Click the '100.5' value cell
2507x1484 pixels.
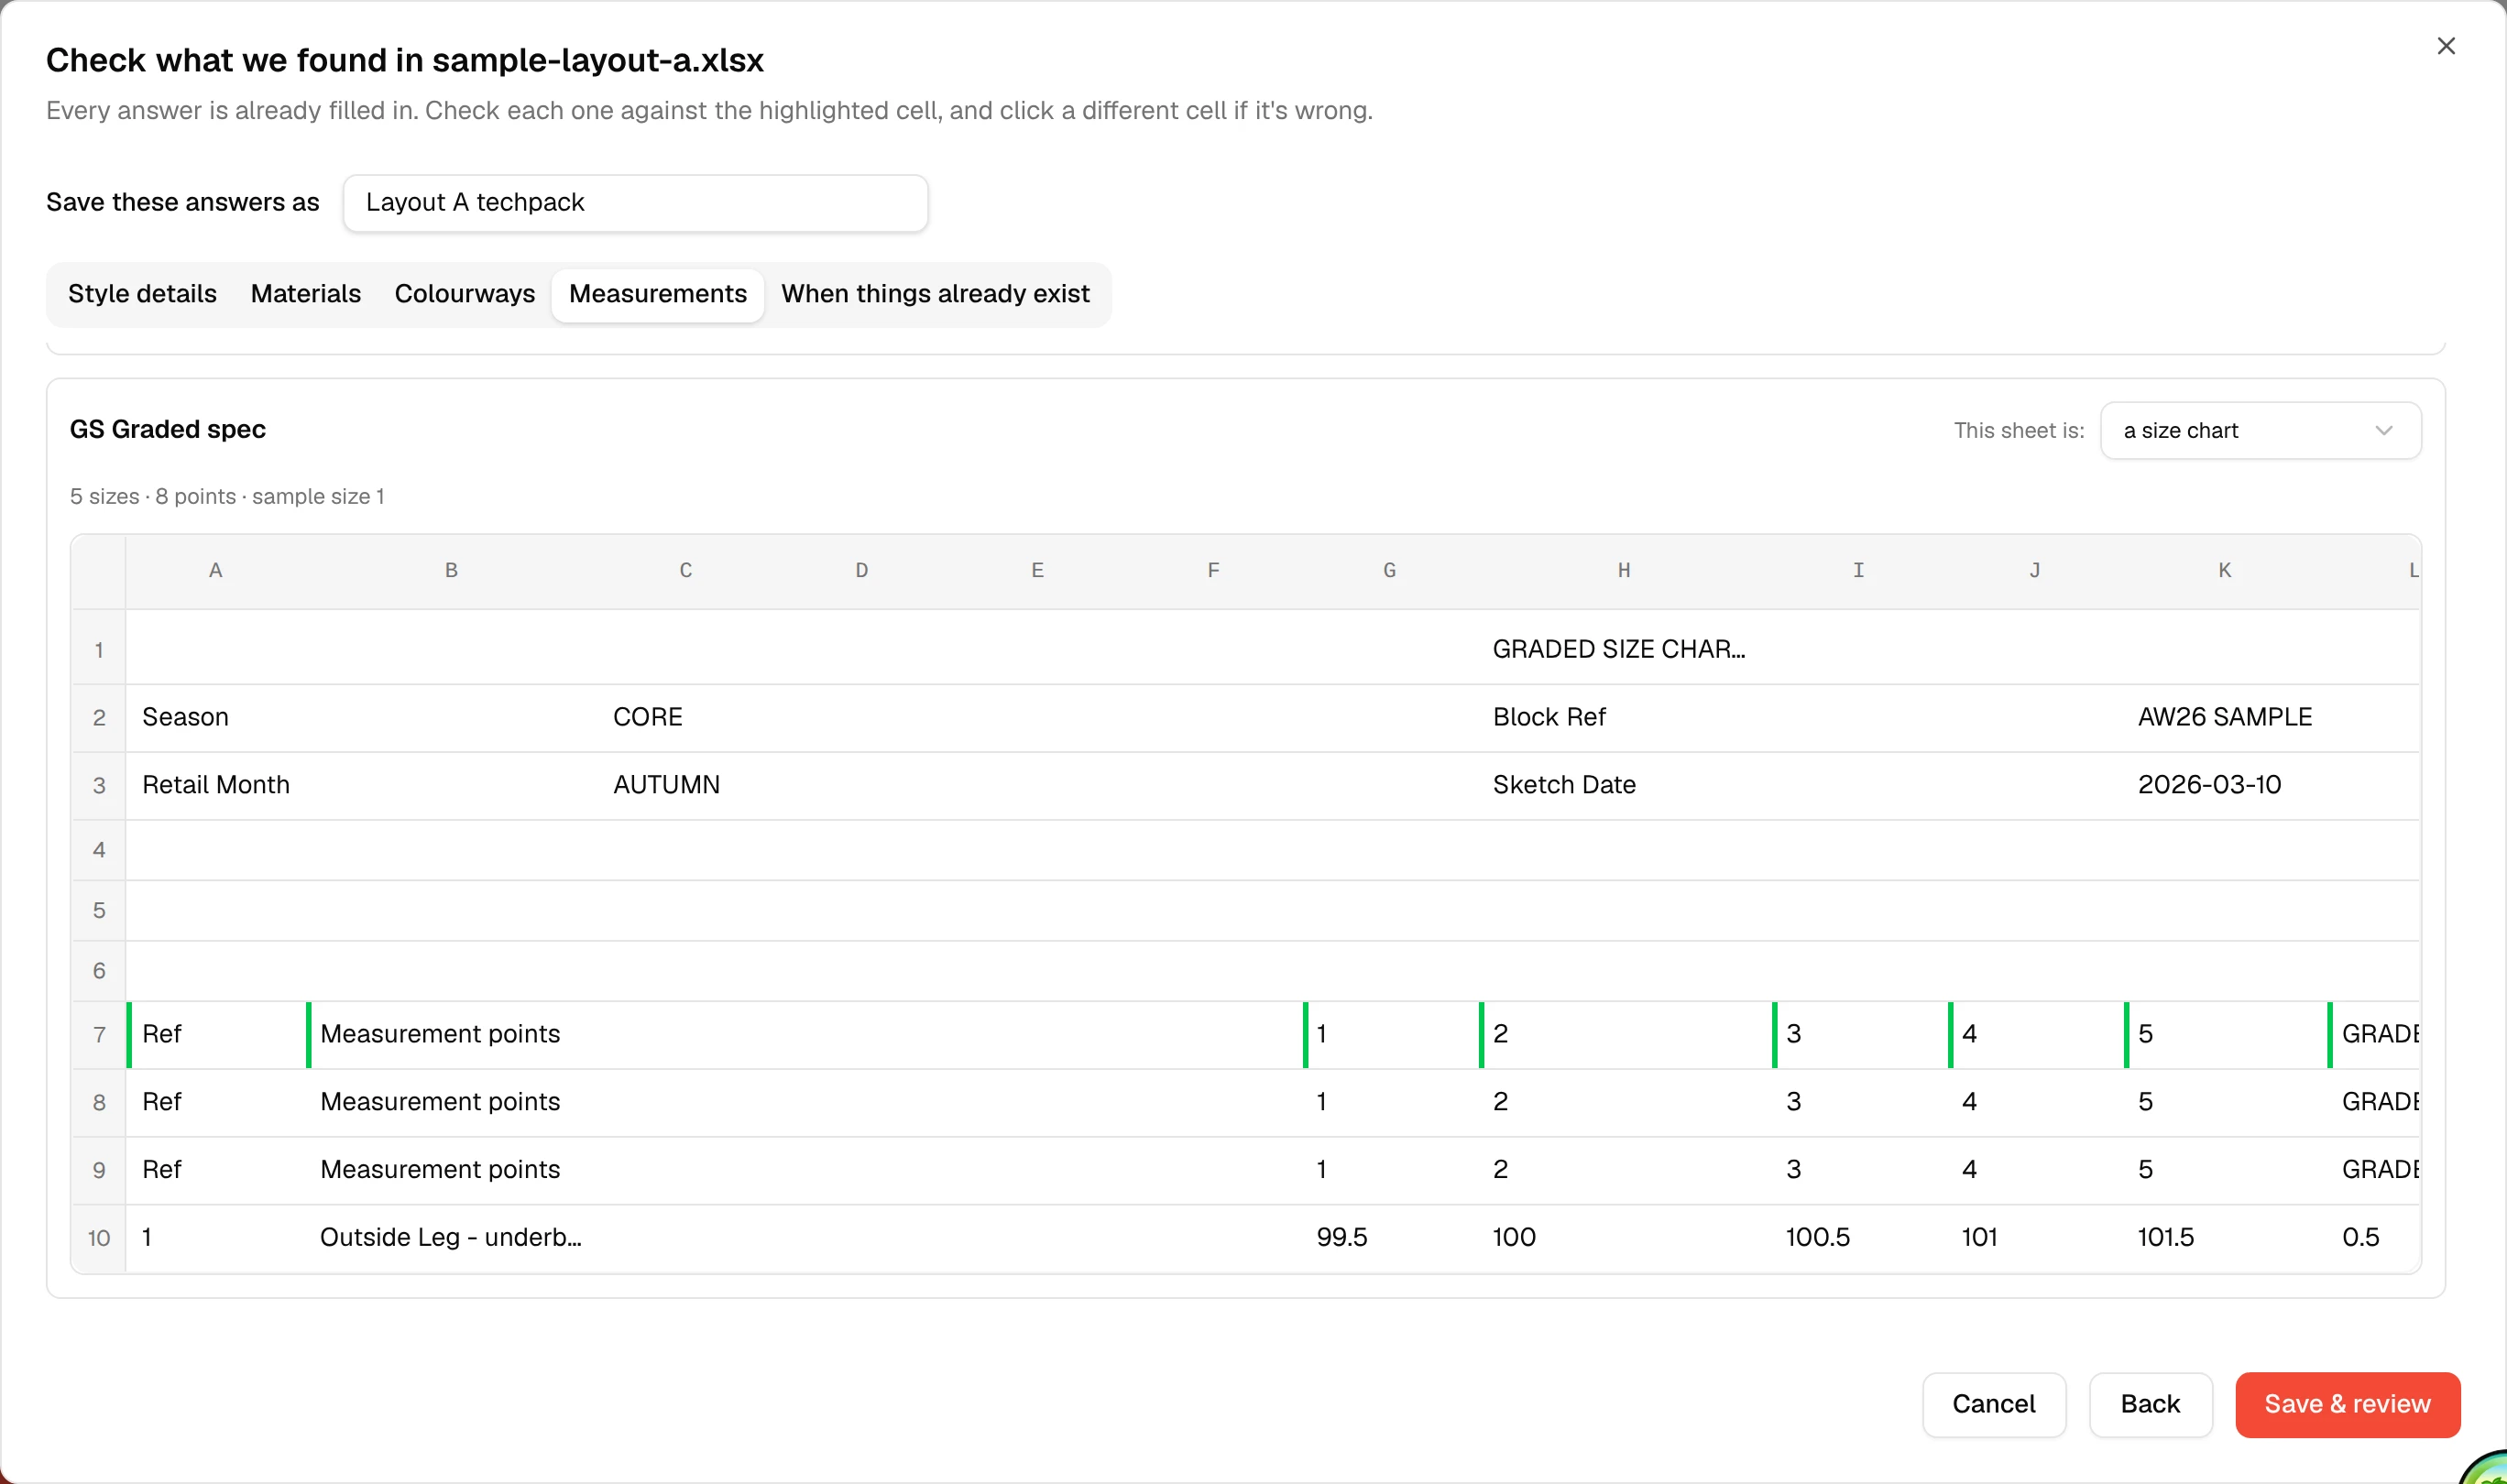(1859, 1238)
